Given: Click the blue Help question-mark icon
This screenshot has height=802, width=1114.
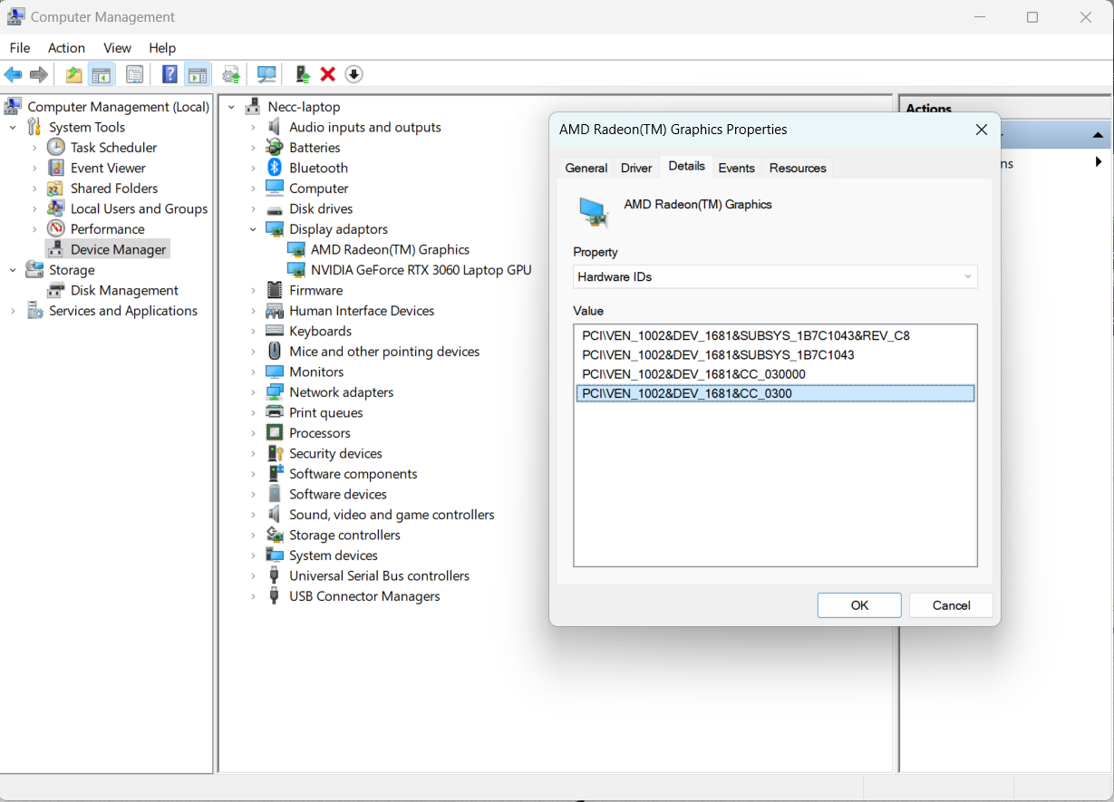Looking at the screenshot, I should [x=170, y=74].
